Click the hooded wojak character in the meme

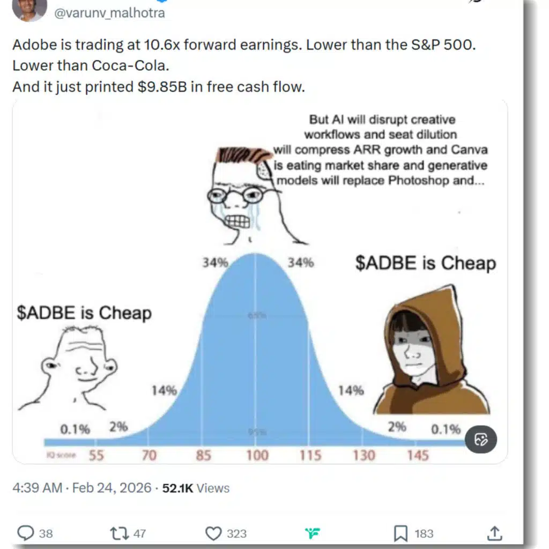click(x=432, y=350)
